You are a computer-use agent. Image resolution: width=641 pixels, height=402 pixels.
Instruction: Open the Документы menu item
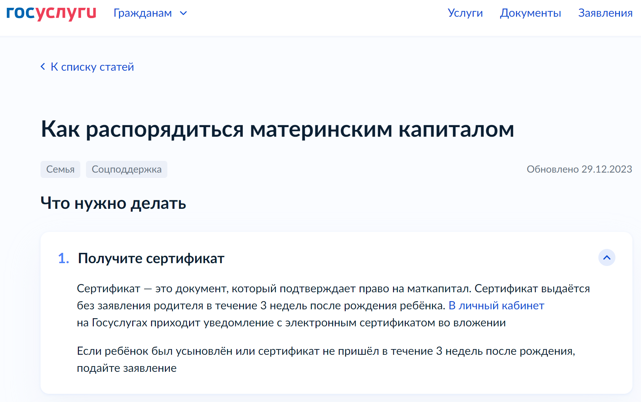pos(530,13)
